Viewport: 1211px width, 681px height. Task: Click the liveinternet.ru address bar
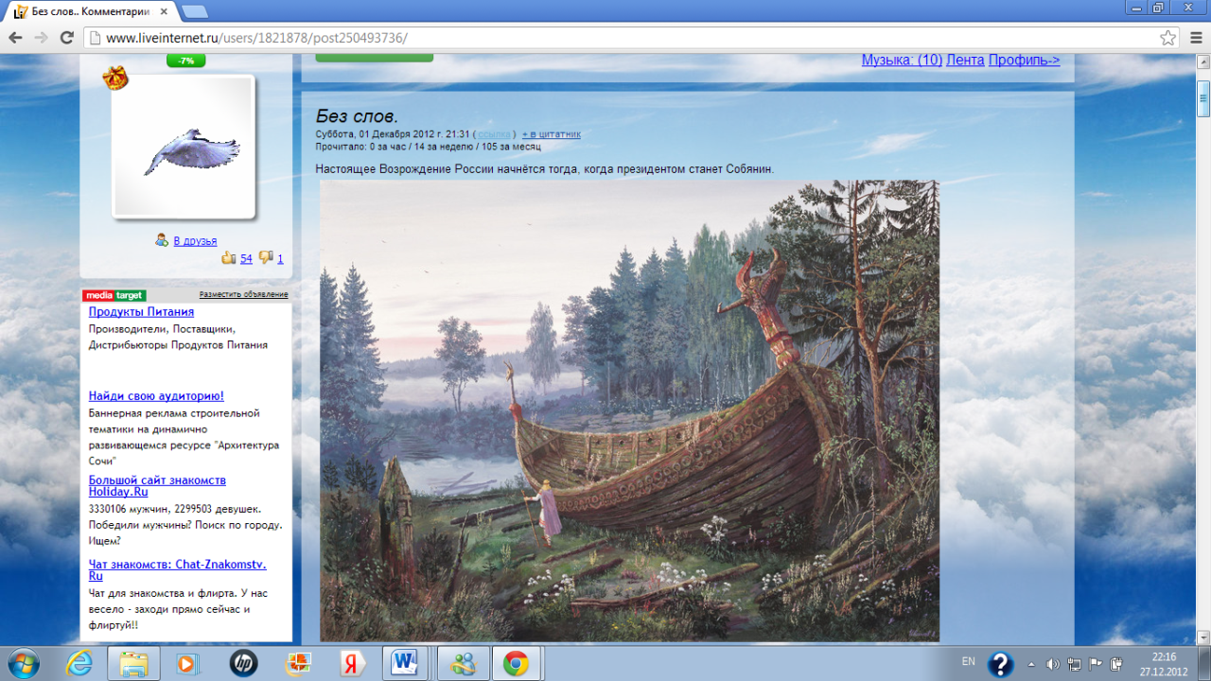coord(624,38)
